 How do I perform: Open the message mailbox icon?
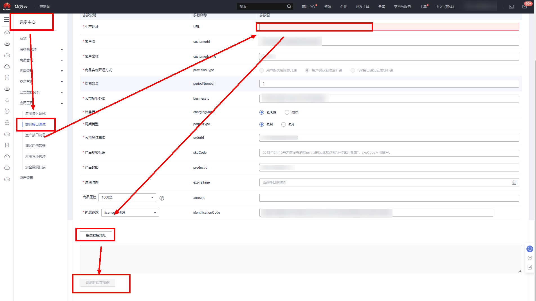coord(525,6)
